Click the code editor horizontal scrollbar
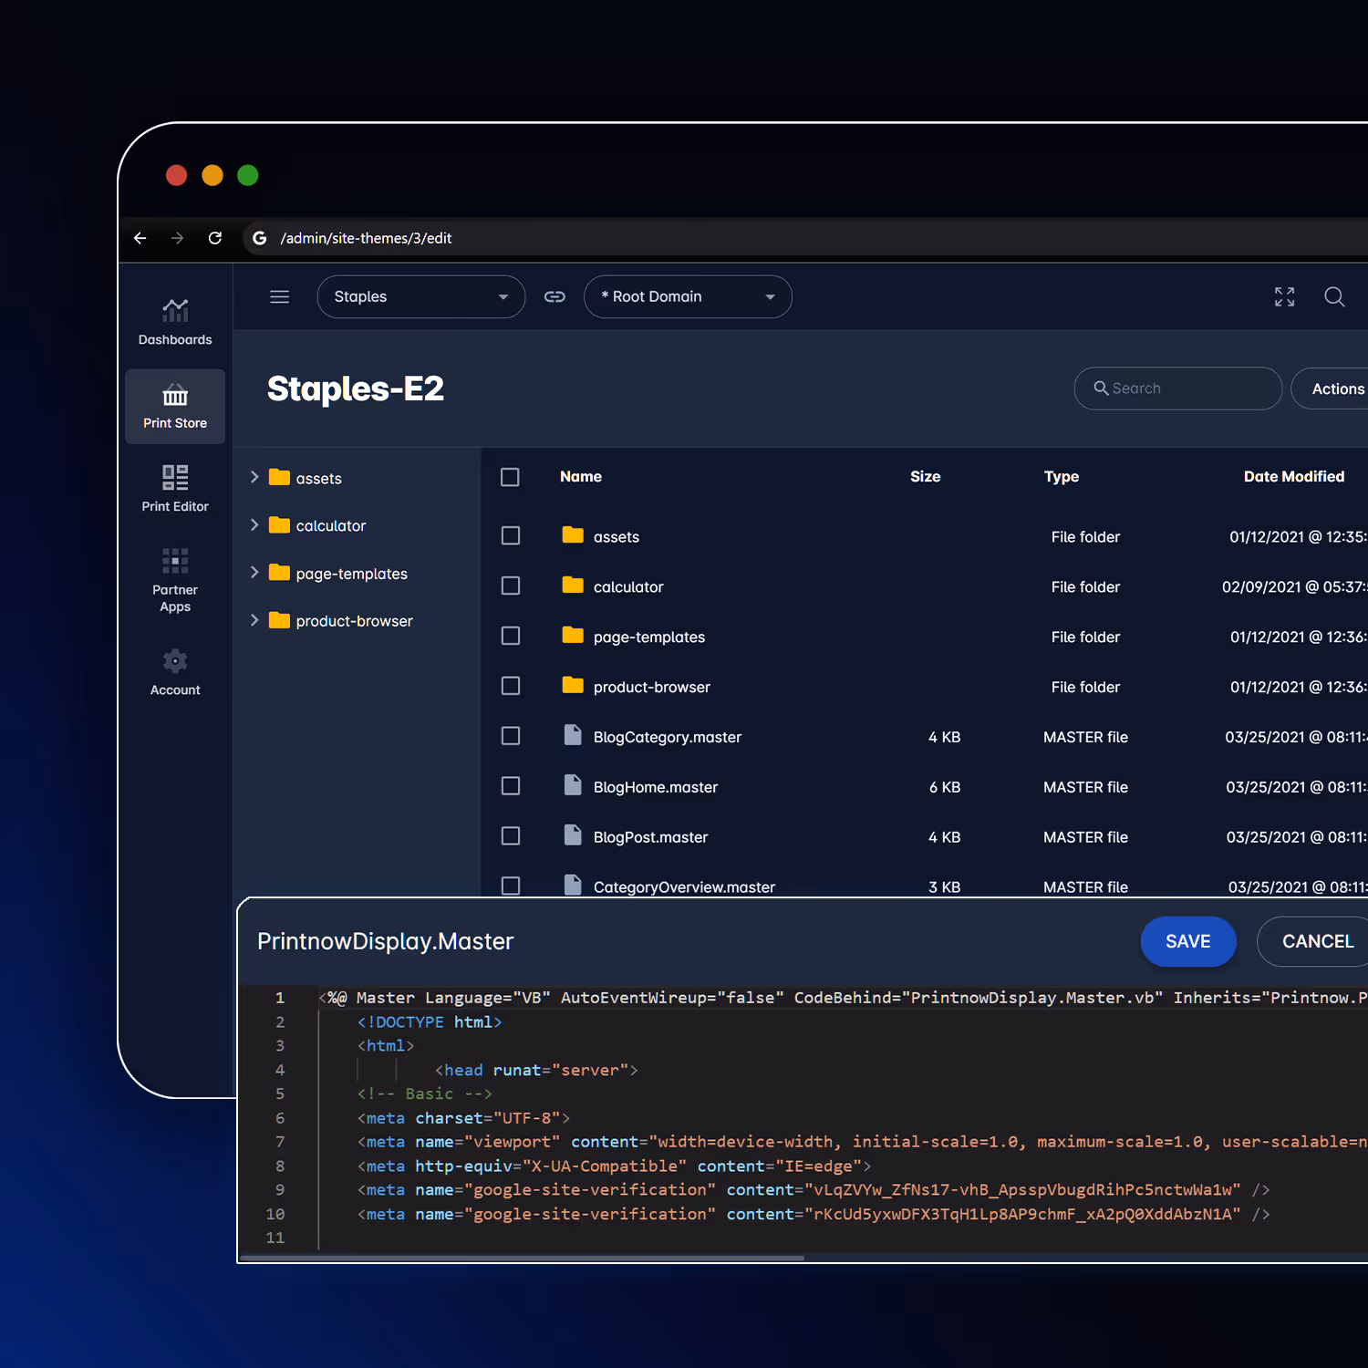Screen dimensions: 1368x1368 (522, 1258)
